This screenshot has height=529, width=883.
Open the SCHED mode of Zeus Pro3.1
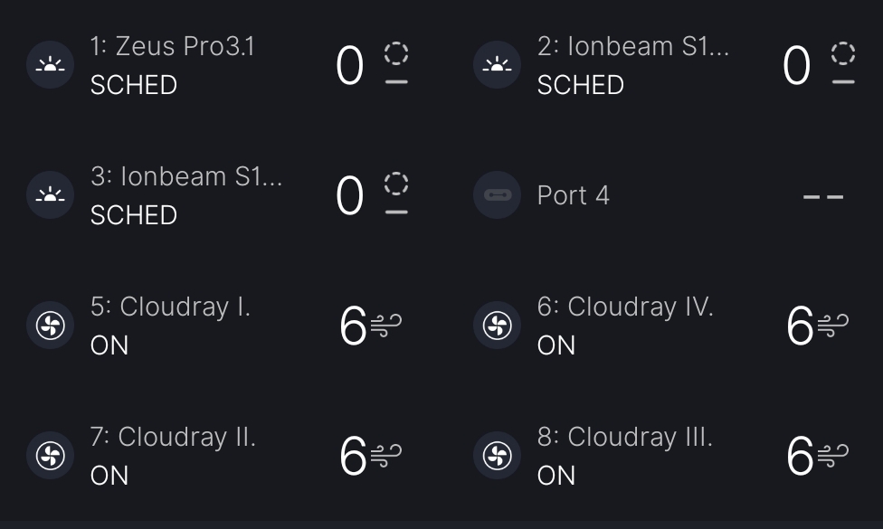[x=134, y=85]
